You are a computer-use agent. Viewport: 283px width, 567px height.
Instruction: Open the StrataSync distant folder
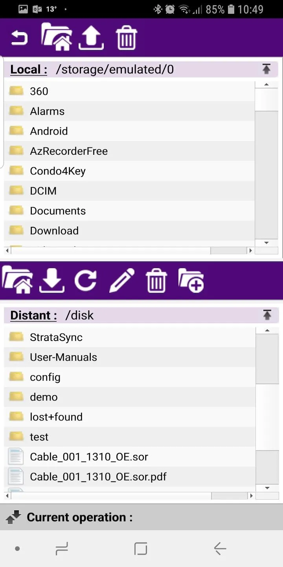129,337
